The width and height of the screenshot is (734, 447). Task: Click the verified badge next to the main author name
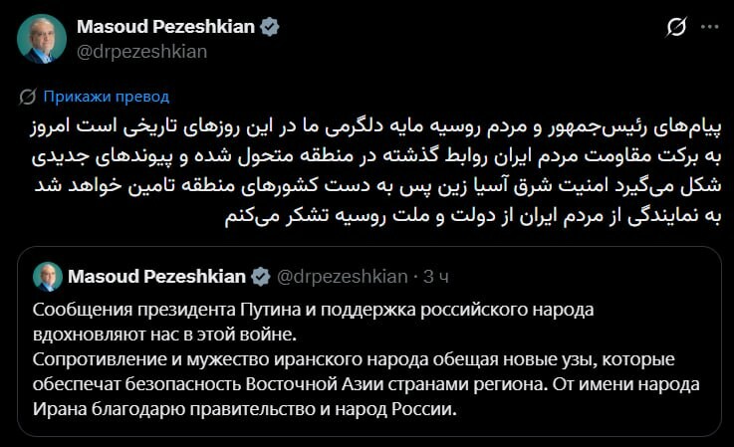coord(270,27)
